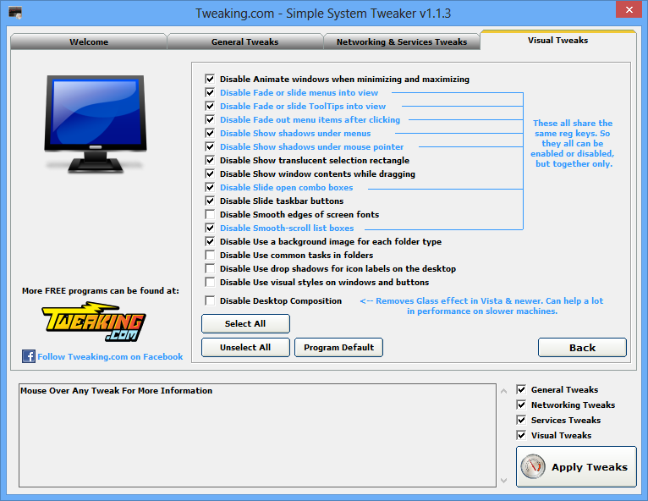Open the Tweaking.com lightning logo
Viewport: 648px width, 501px height.
pyautogui.click(x=93, y=322)
